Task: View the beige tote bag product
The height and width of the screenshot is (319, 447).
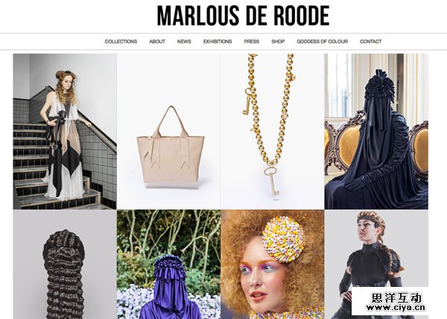Action: pos(168,131)
